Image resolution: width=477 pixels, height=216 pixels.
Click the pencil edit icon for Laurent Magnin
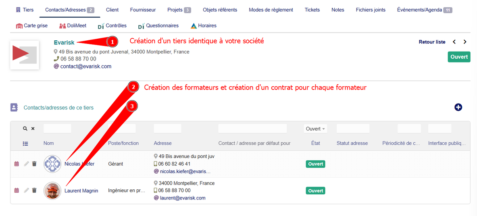tap(26, 190)
